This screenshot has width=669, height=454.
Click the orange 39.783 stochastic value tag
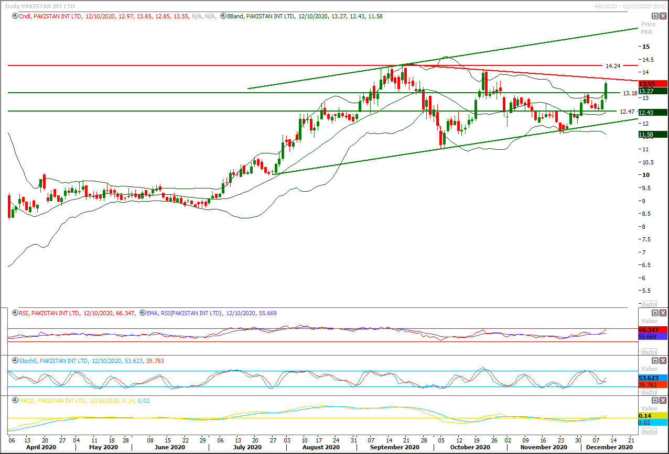(x=652, y=385)
